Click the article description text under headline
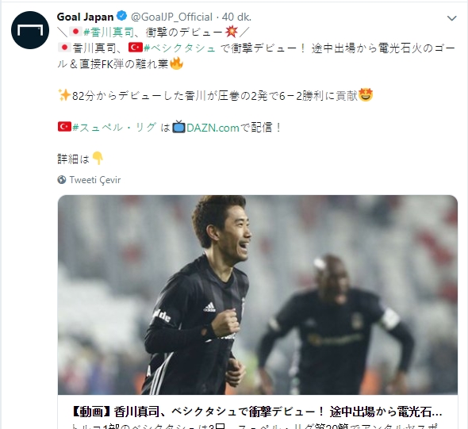Image resolution: width=468 pixels, height=429 pixels. click(x=255, y=426)
